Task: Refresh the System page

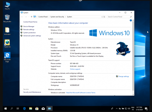Action: 104,17
